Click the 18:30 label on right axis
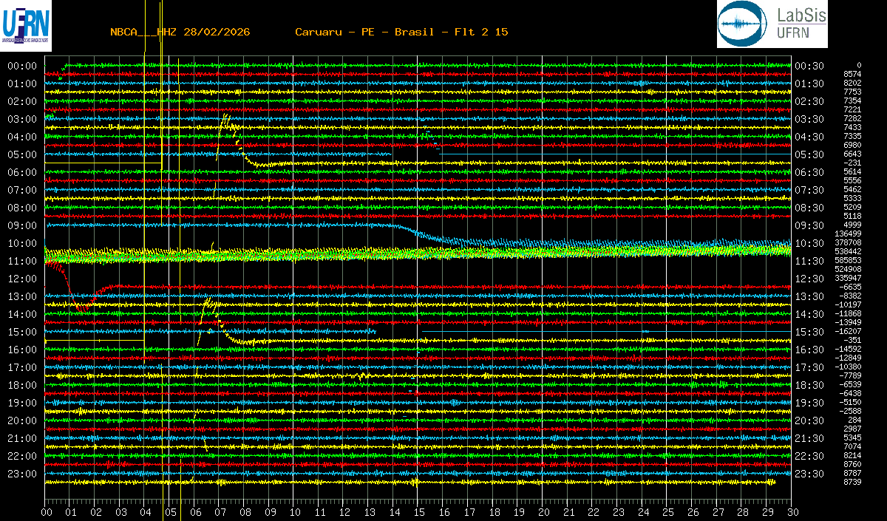The height and width of the screenshot is (521, 887). point(809,385)
